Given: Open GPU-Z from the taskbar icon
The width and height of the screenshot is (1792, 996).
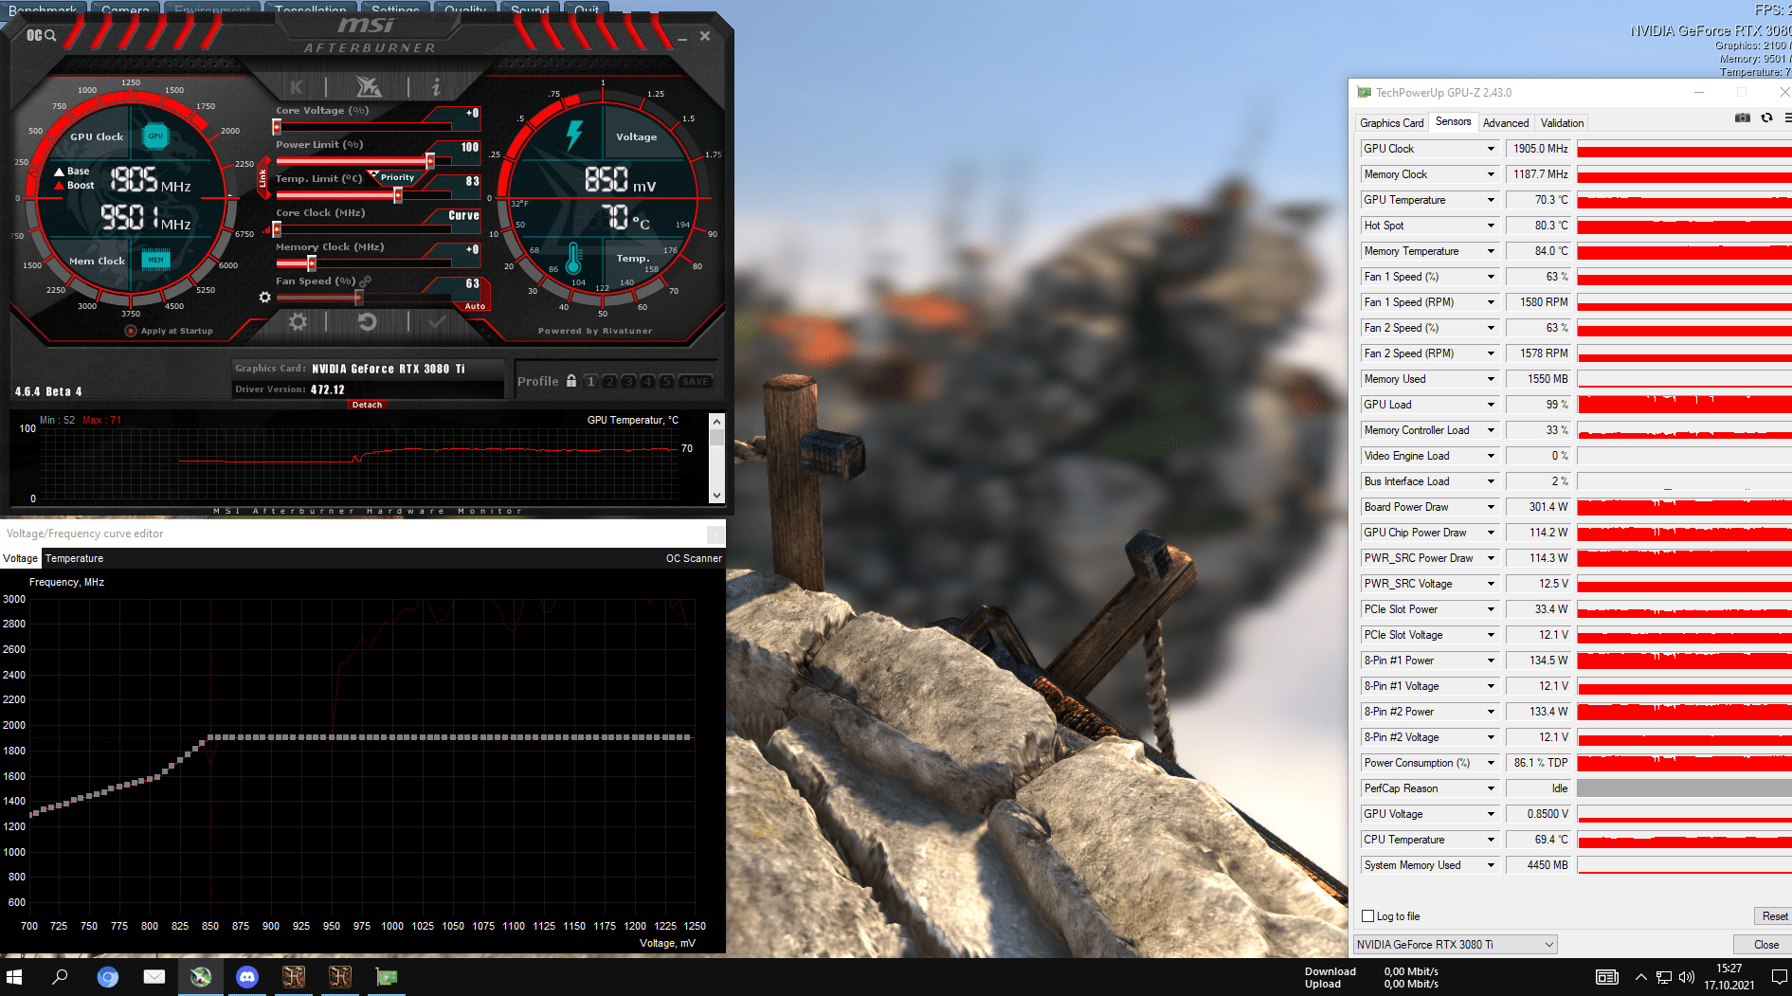Looking at the screenshot, I should tap(387, 976).
